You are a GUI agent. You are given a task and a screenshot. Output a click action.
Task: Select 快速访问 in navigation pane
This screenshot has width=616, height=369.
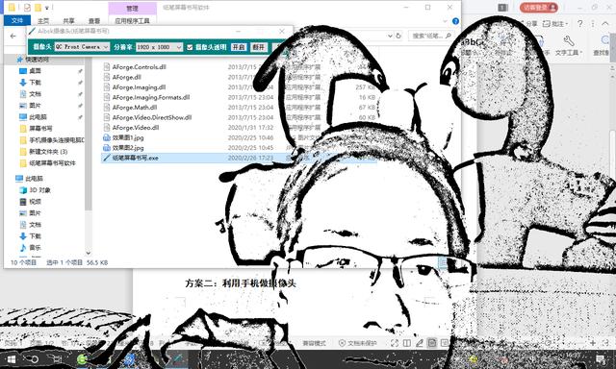point(37,60)
